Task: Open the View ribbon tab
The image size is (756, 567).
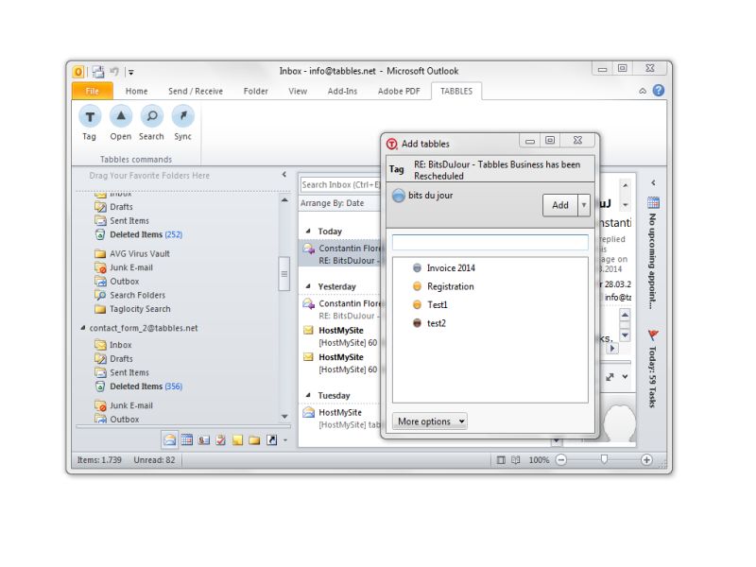Action: [x=298, y=91]
